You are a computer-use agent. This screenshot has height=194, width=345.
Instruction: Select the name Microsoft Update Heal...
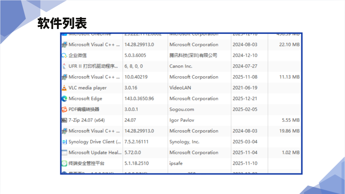coord(95,152)
